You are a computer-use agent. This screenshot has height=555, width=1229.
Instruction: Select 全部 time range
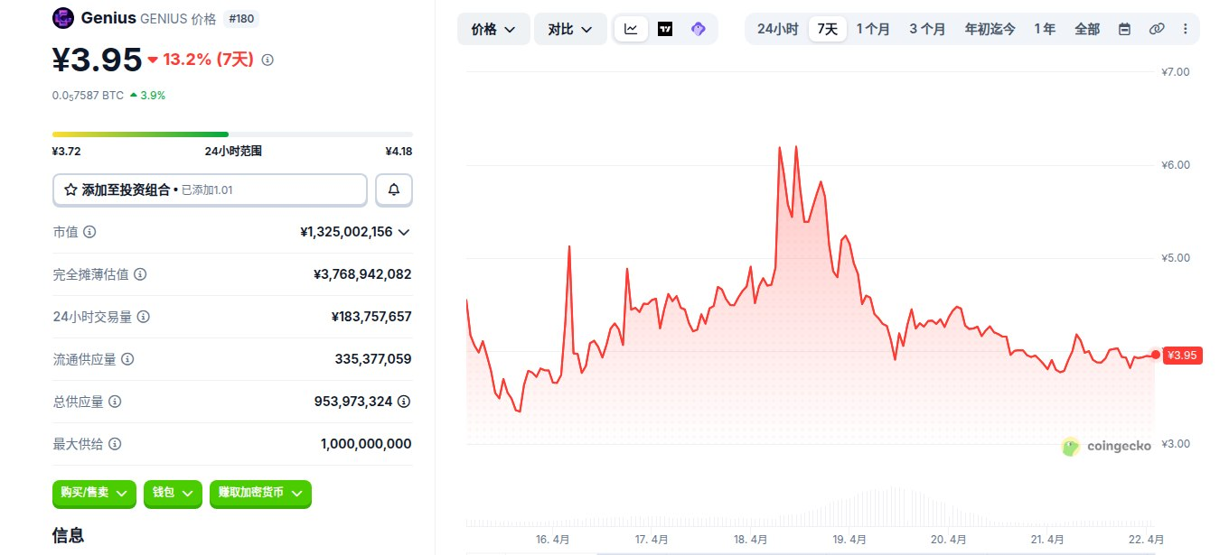pyautogui.click(x=1087, y=29)
